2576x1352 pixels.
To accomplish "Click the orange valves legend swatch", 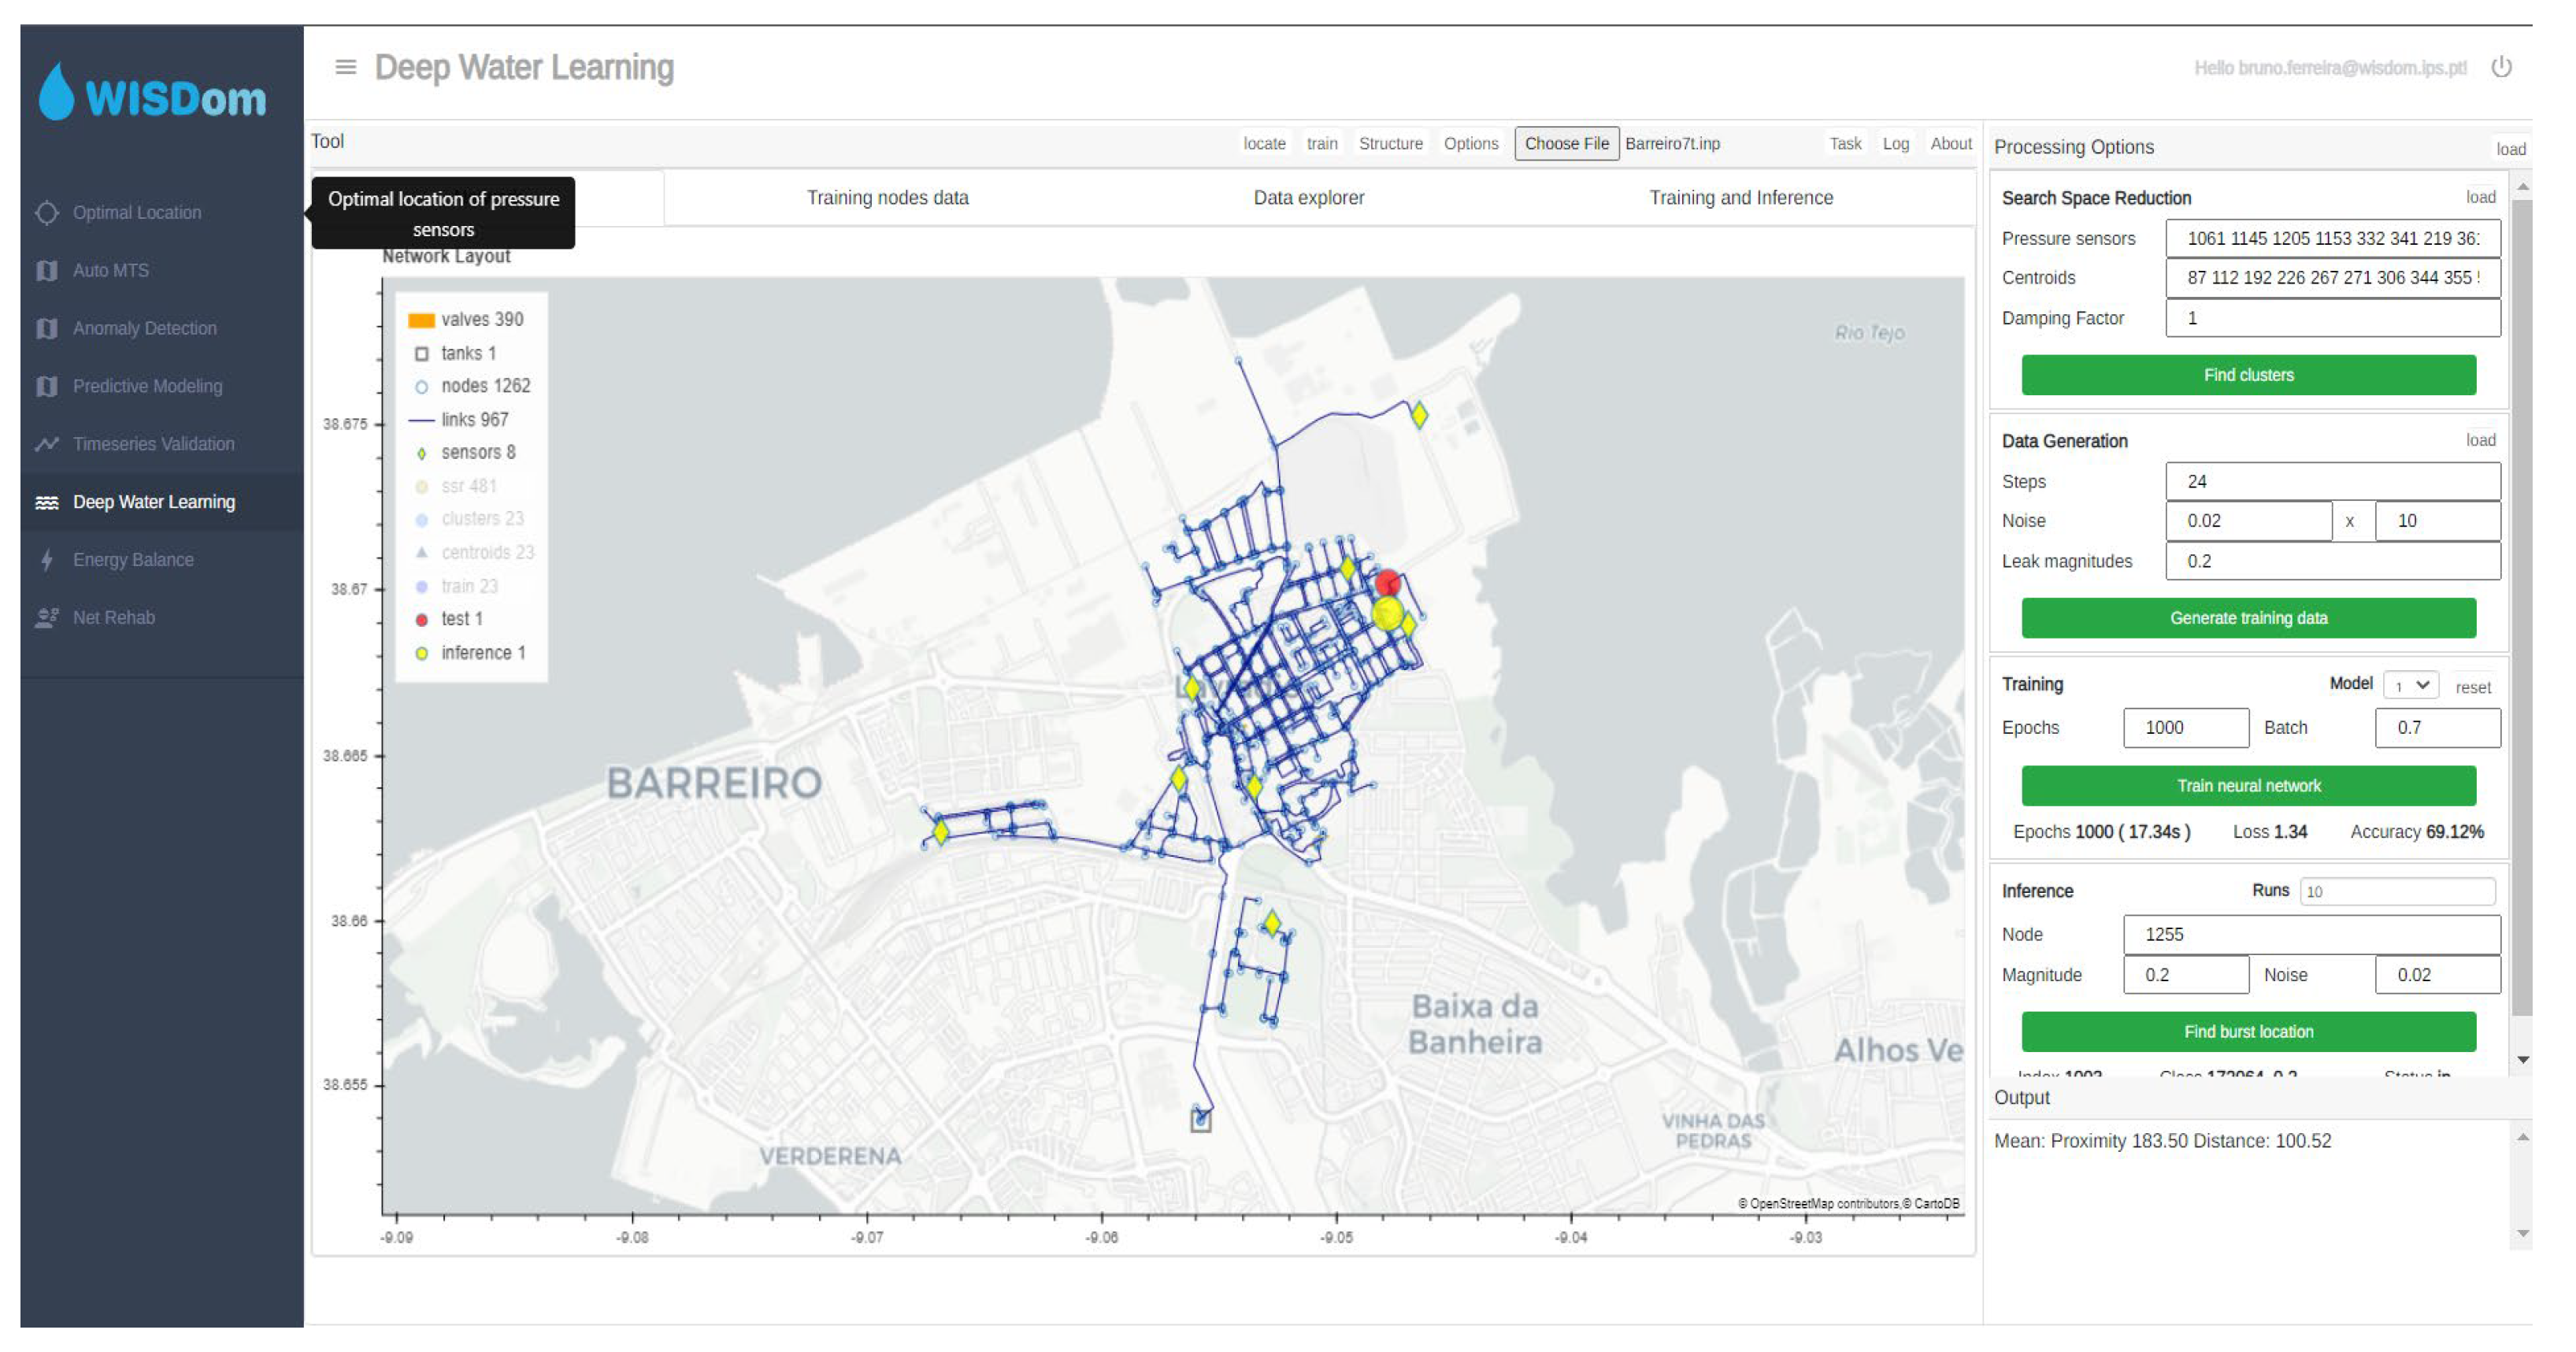I will (421, 320).
